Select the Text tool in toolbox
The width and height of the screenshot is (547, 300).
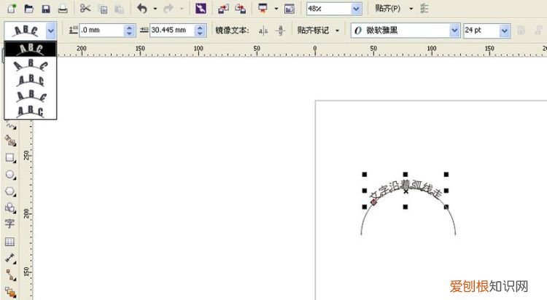[x=10, y=224]
